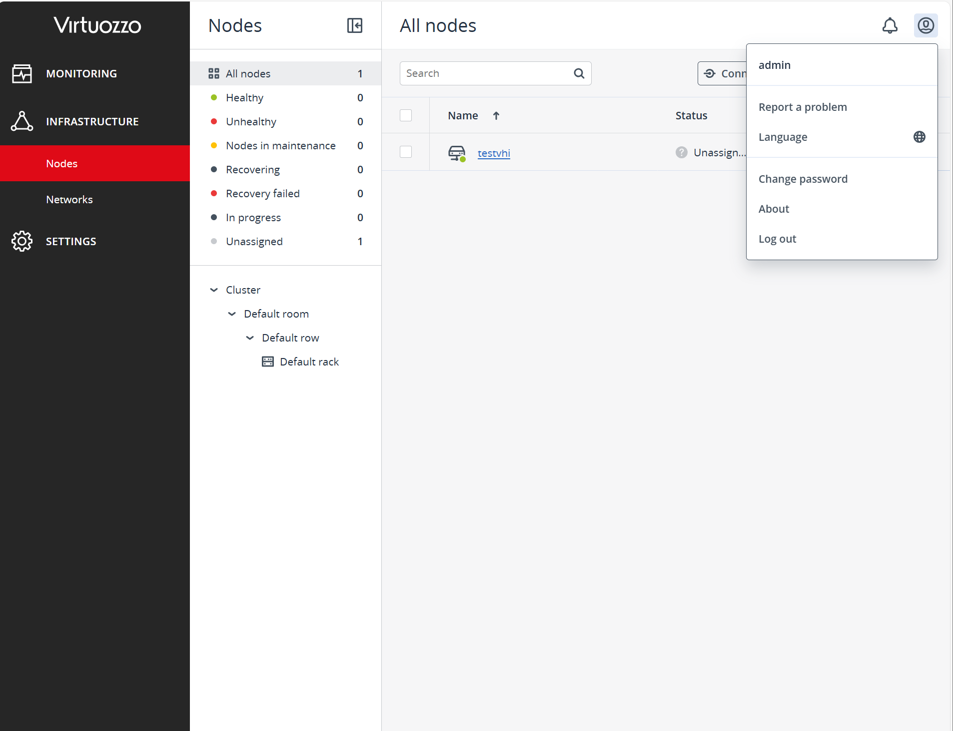Click the globe icon next to Language
This screenshot has width=953, height=731.
tap(920, 137)
